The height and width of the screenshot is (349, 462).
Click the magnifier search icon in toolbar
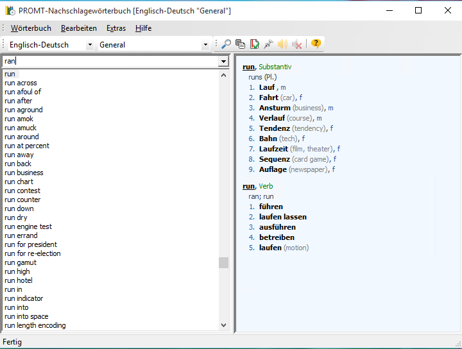click(226, 44)
